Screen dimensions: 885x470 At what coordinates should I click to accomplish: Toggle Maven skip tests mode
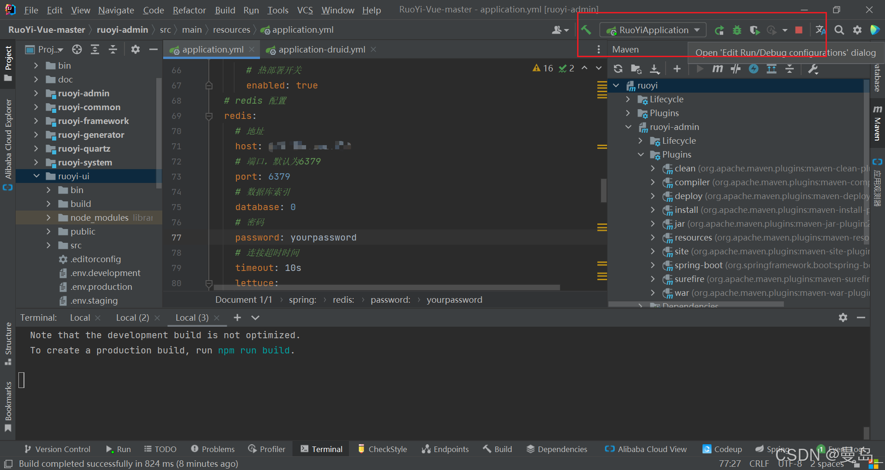pyautogui.click(x=754, y=69)
